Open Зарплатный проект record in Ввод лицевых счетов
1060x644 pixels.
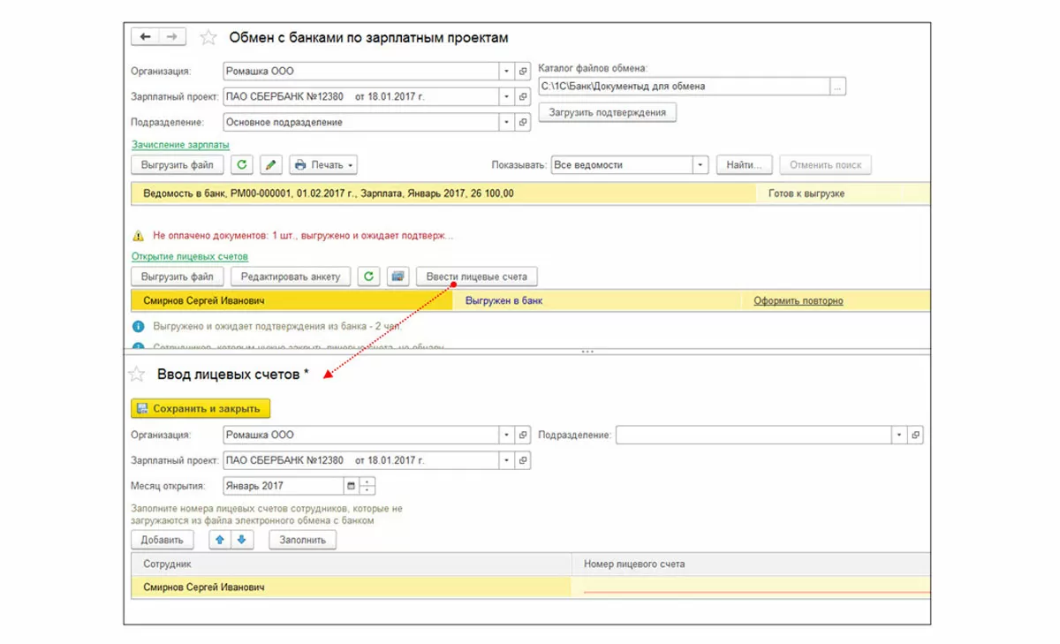click(523, 460)
